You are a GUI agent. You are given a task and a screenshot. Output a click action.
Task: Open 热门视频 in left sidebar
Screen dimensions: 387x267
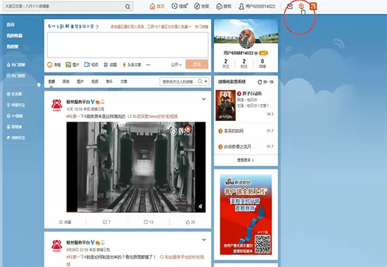(x=16, y=76)
